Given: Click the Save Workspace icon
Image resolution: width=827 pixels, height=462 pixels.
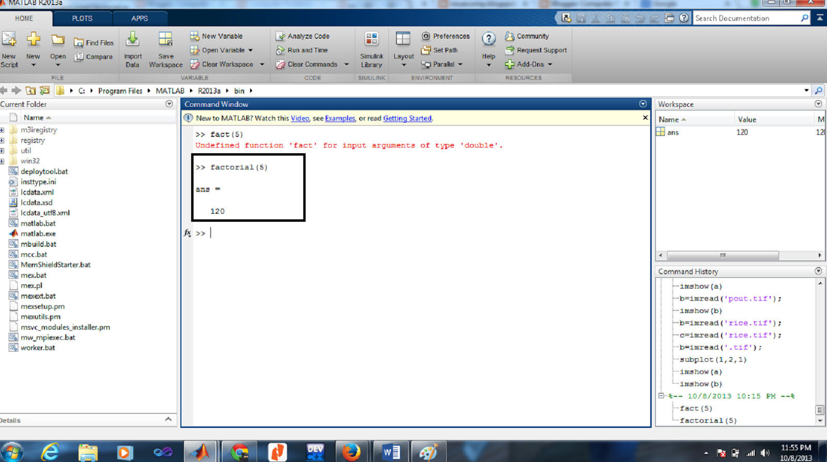Looking at the screenshot, I should pyautogui.click(x=165, y=39).
